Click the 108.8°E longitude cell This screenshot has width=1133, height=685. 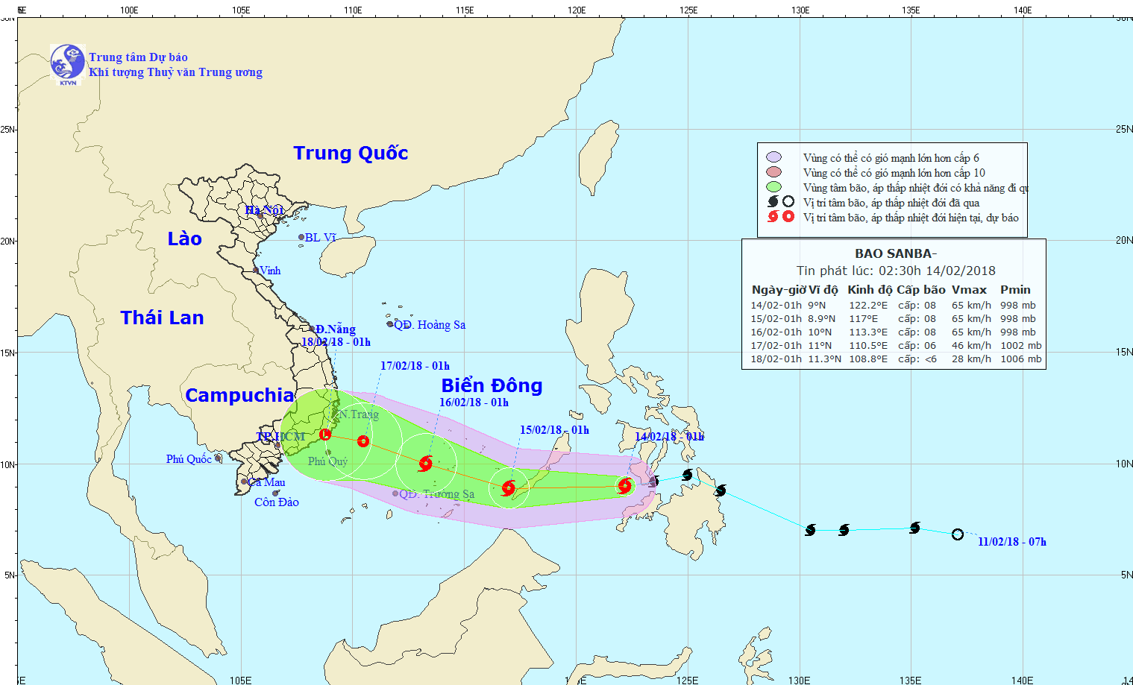pos(868,359)
